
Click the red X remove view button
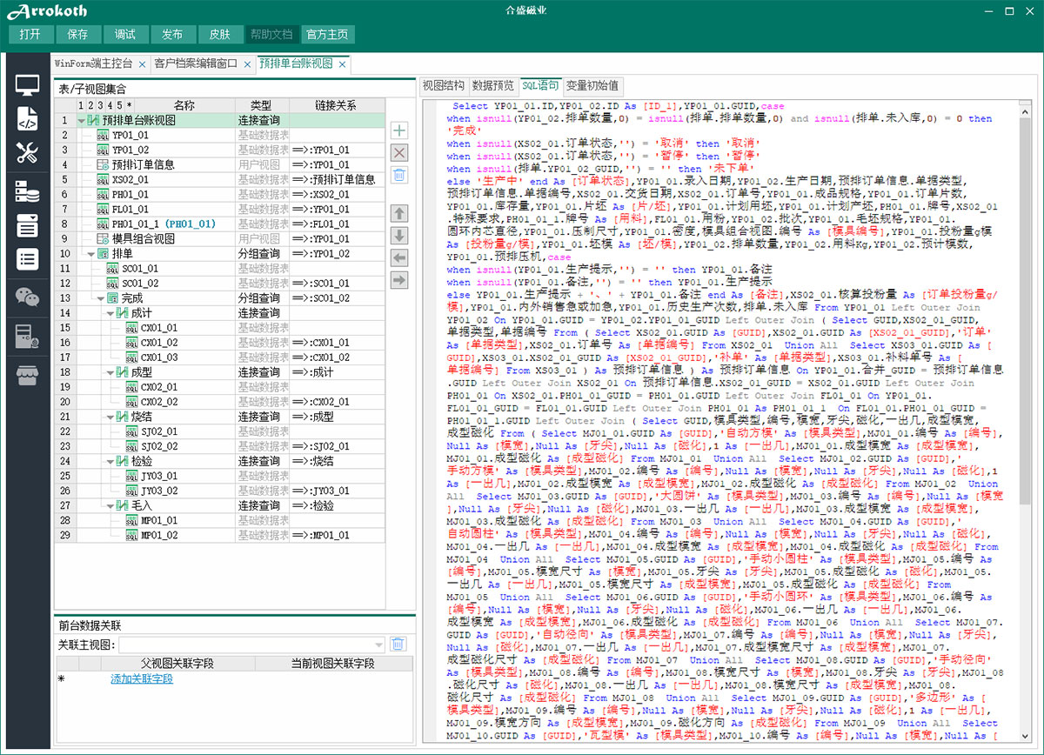tap(399, 153)
